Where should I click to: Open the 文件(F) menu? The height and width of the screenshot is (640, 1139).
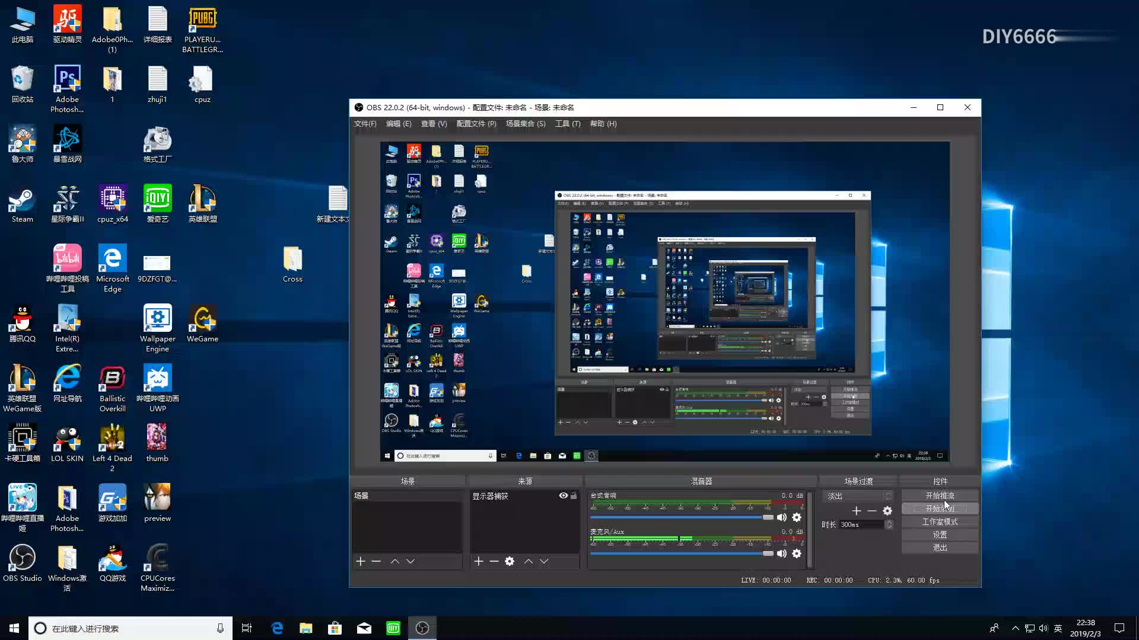click(365, 124)
